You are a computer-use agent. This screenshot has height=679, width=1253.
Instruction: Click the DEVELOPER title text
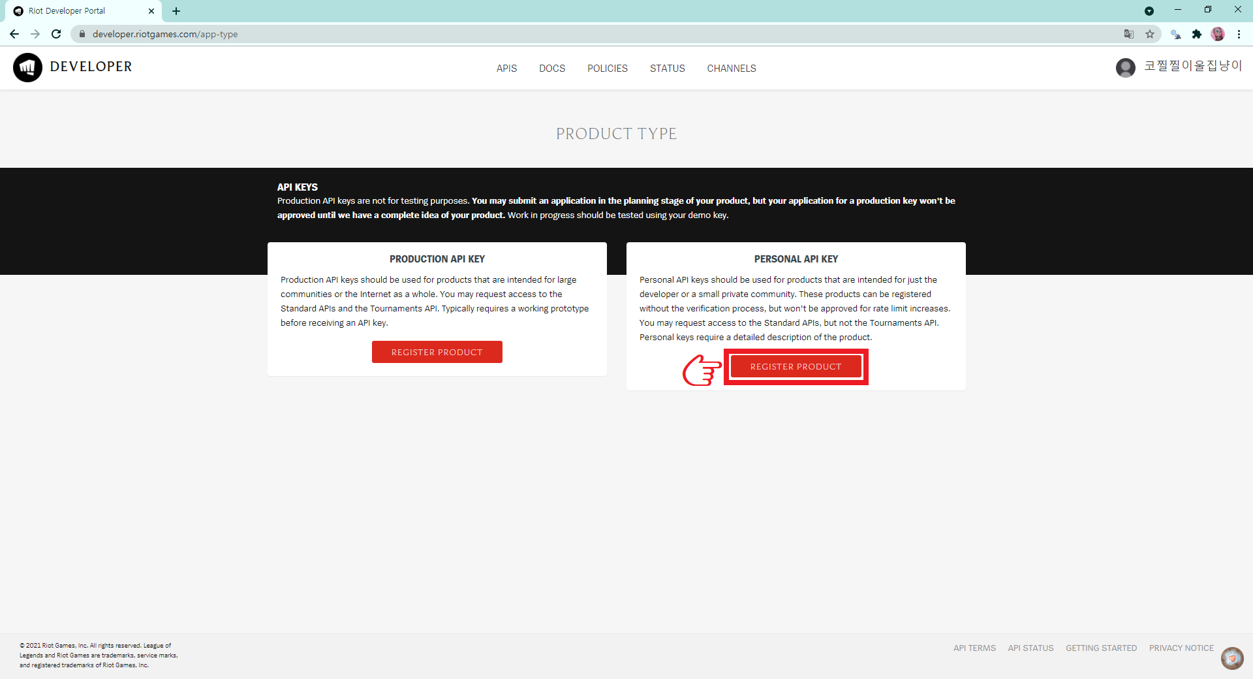[x=91, y=67]
